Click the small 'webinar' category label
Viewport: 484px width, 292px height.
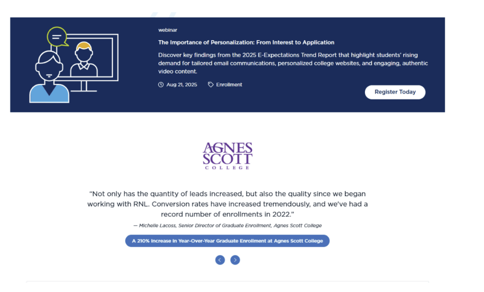coord(168,30)
